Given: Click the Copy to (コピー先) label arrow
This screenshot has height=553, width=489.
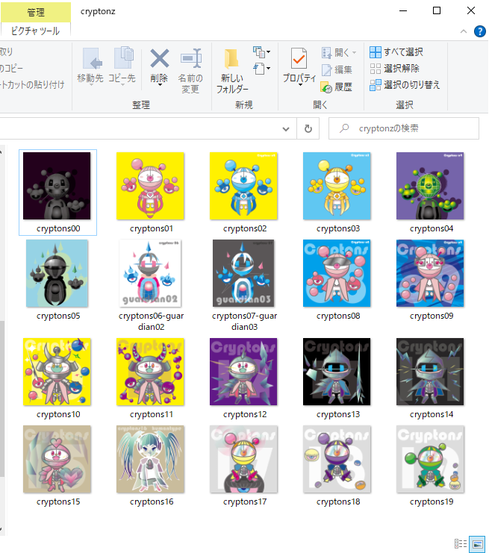Looking at the screenshot, I should [x=122, y=84].
